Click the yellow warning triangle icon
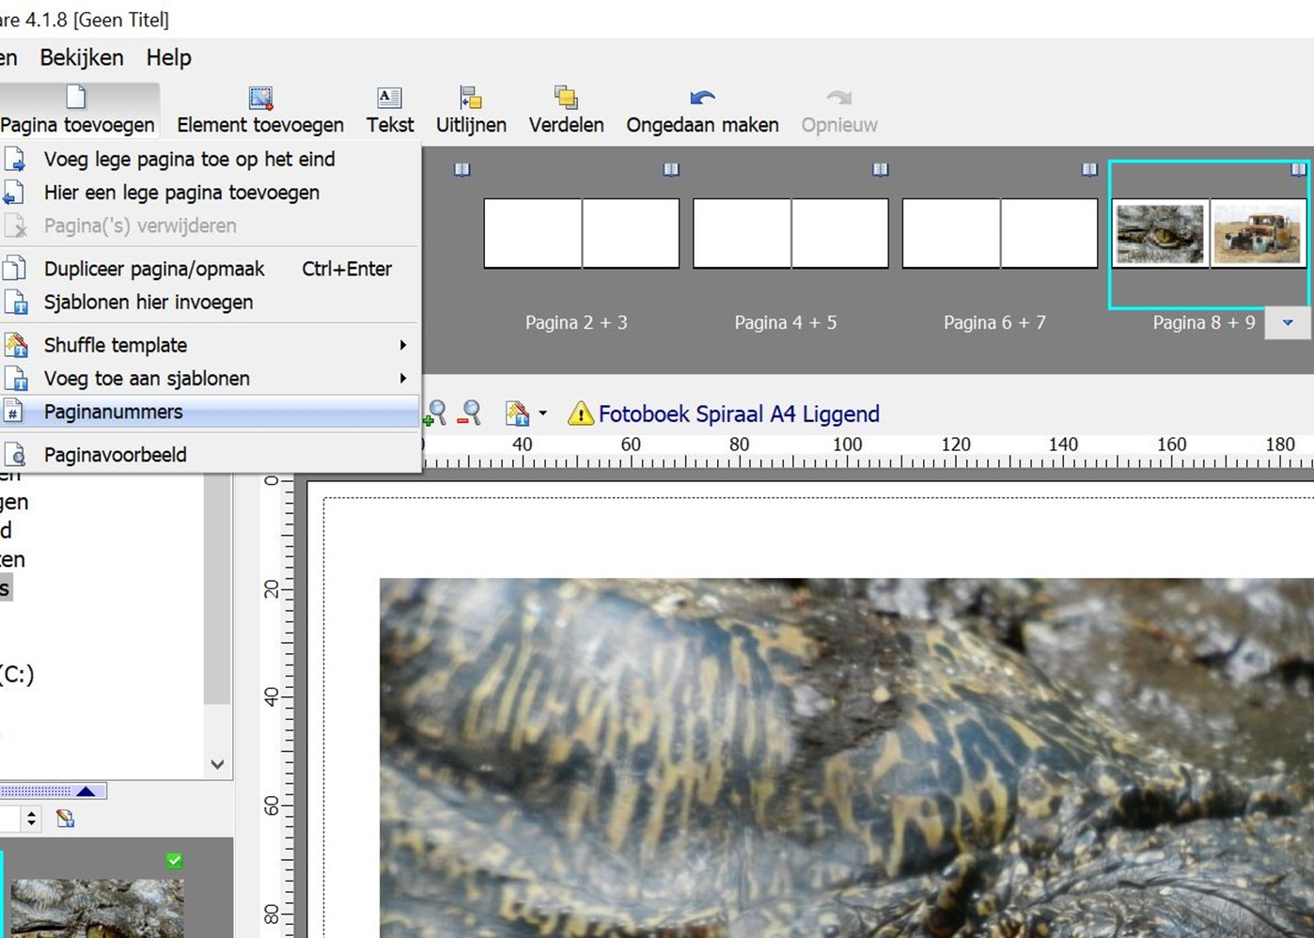Image resolution: width=1314 pixels, height=938 pixels. click(x=581, y=414)
